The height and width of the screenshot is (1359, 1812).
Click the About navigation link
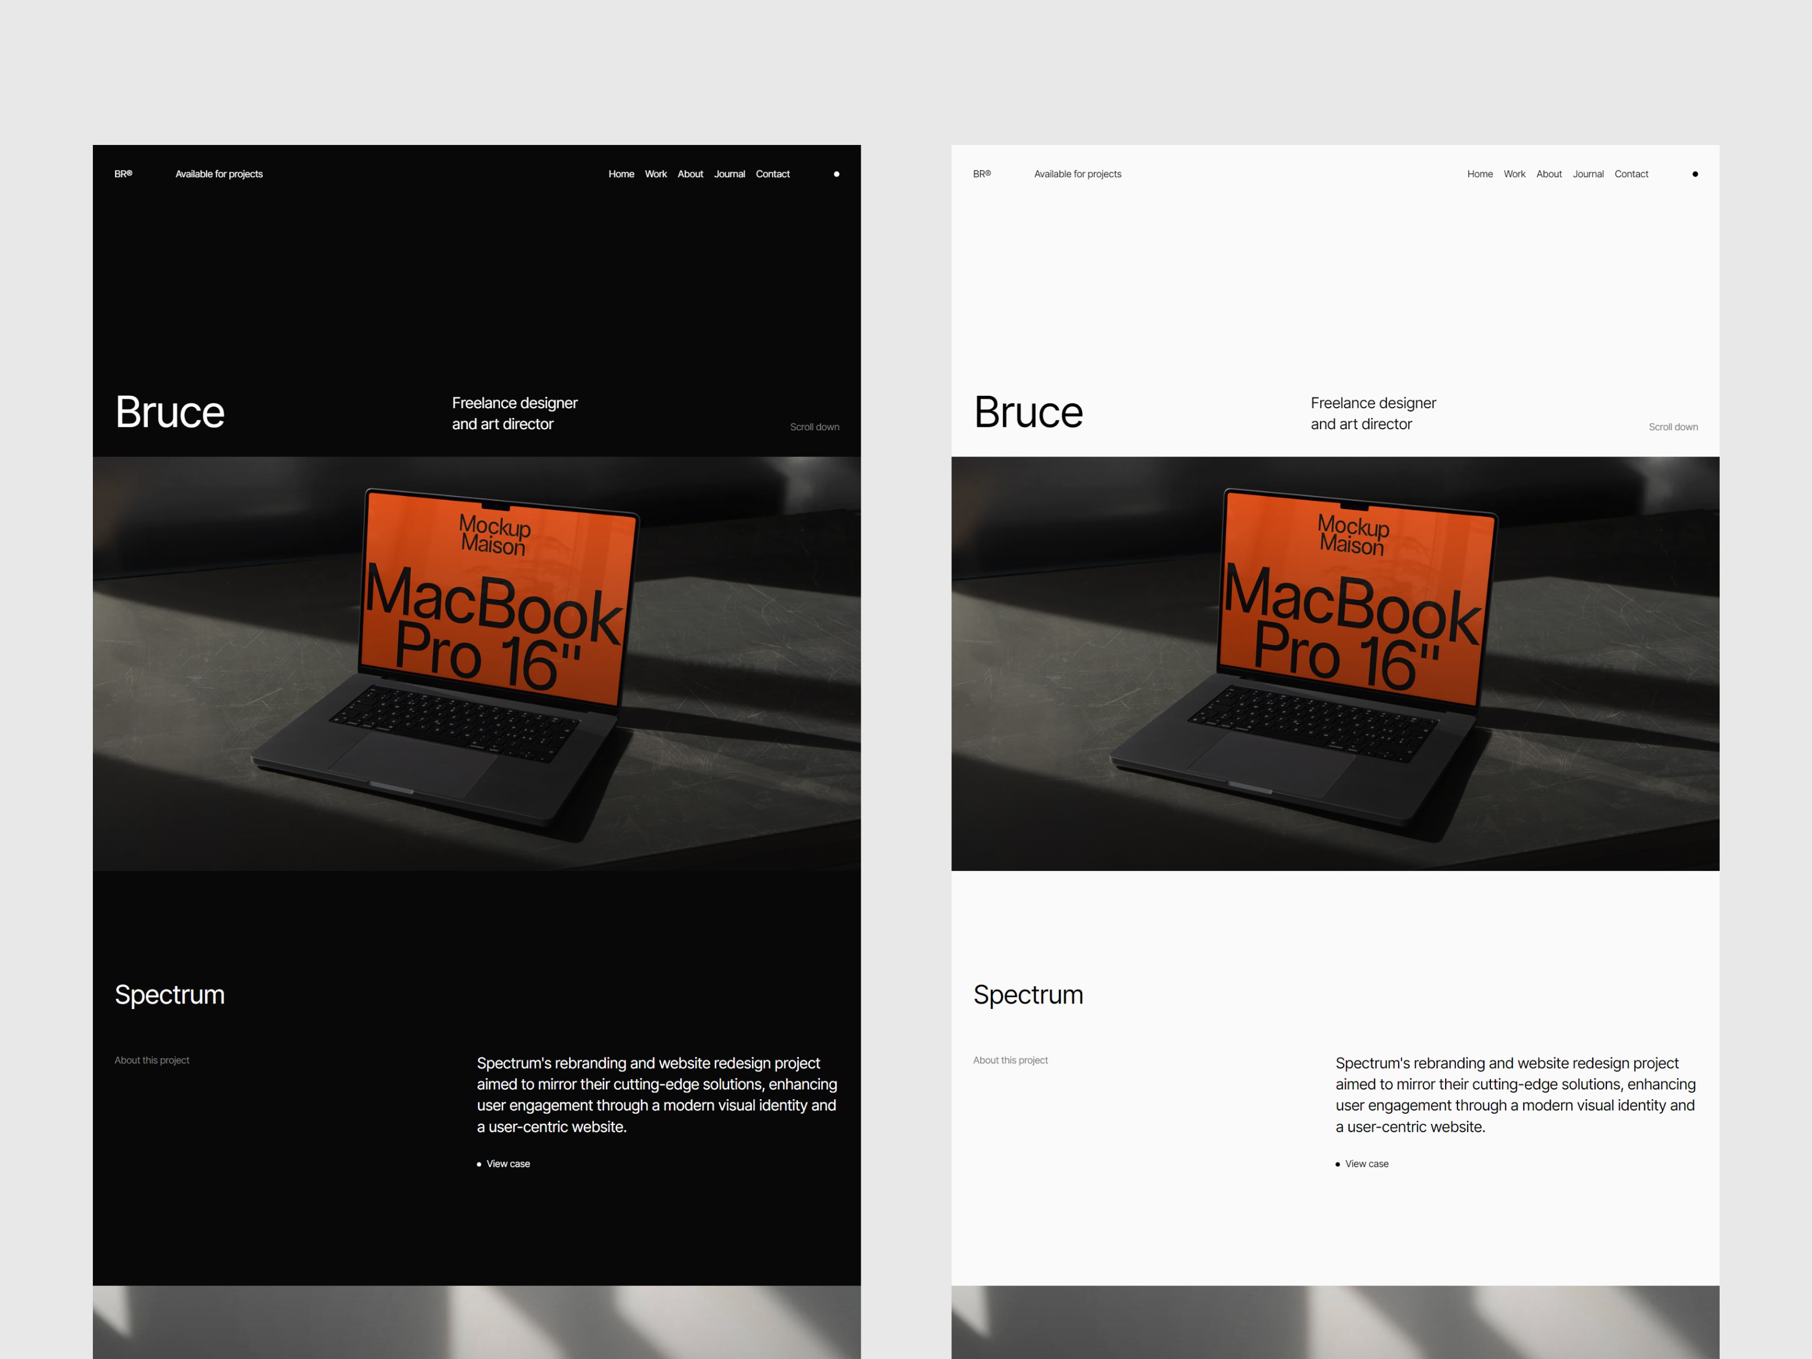pyautogui.click(x=691, y=174)
